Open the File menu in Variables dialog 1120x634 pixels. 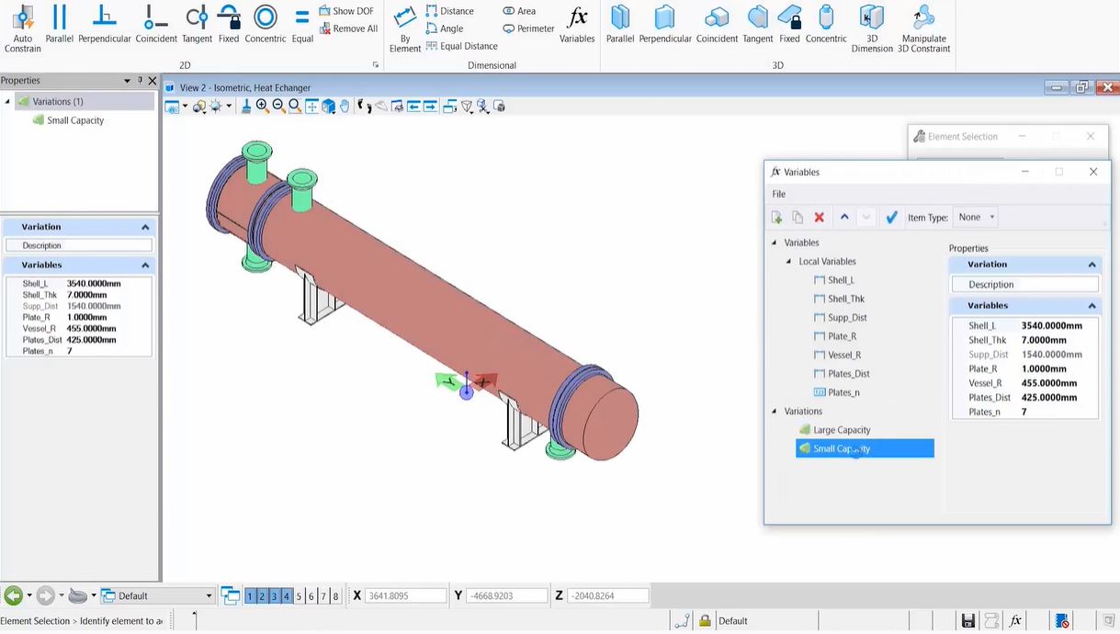point(779,194)
